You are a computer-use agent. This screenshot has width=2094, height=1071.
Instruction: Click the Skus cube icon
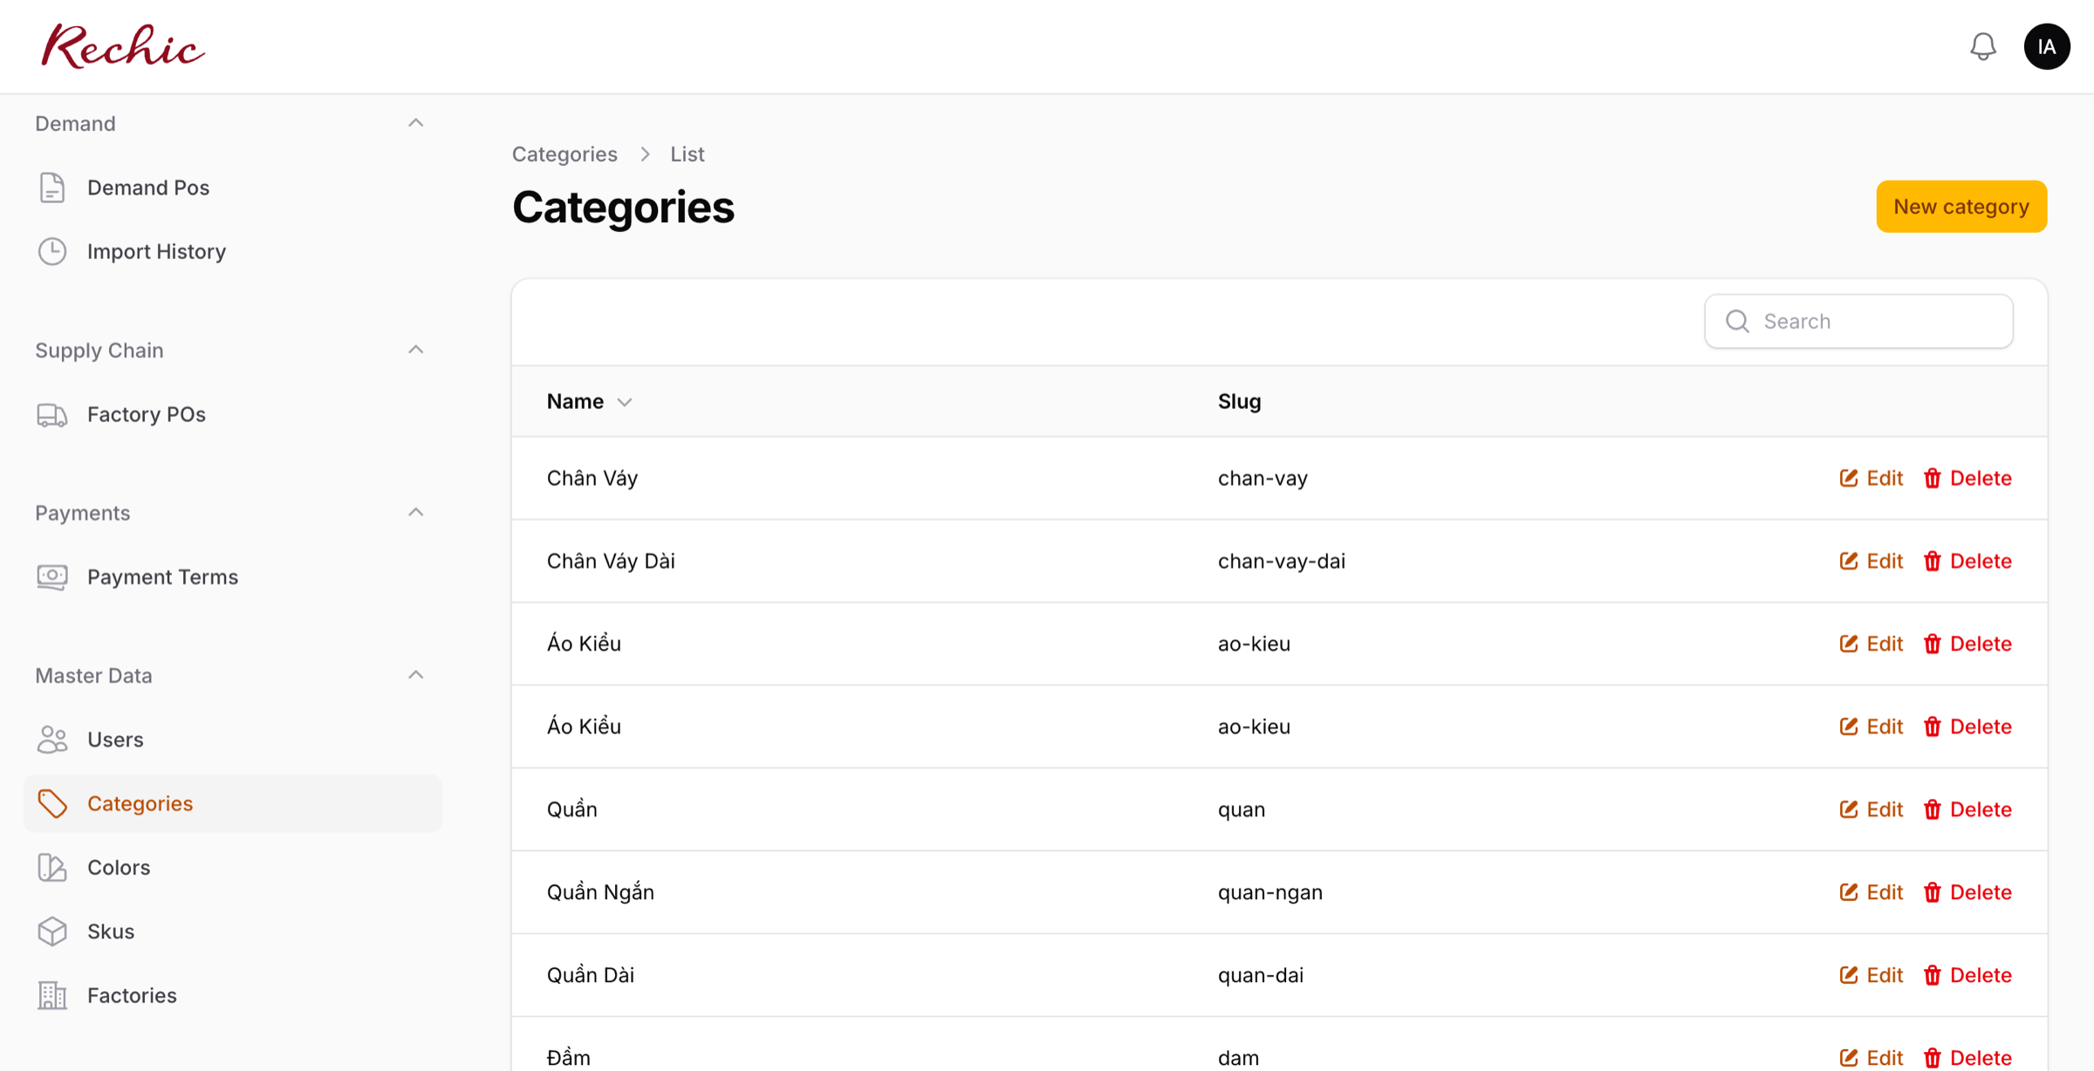pyautogui.click(x=52, y=931)
